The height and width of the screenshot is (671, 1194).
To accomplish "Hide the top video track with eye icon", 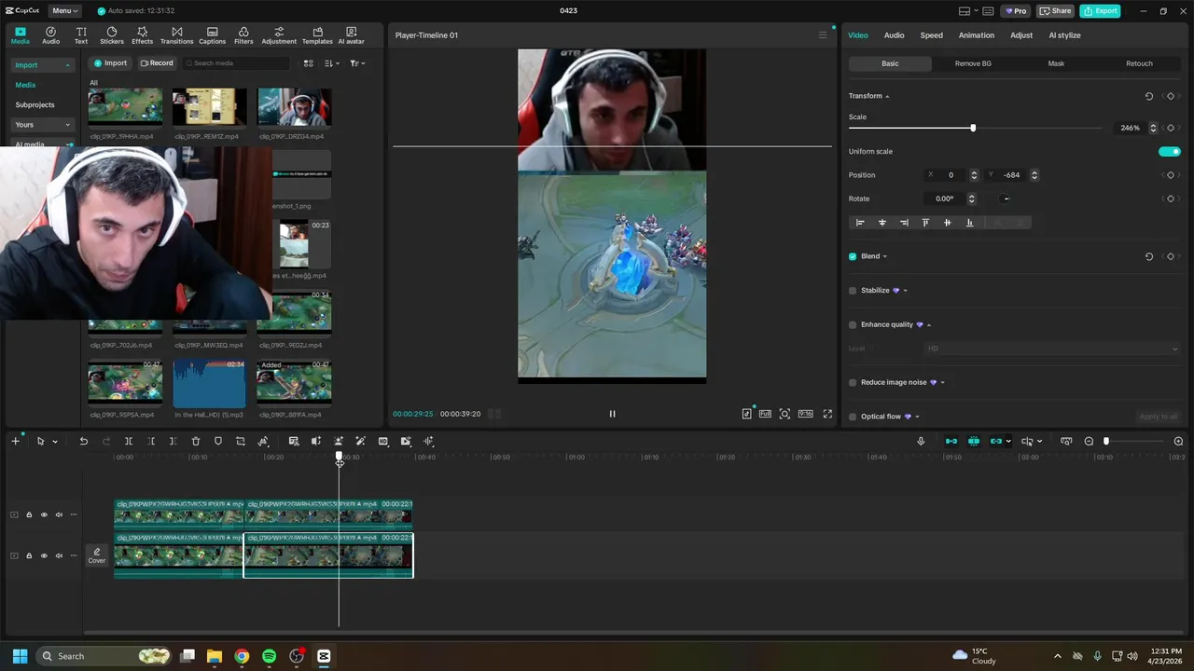I will click(x=44, y=514).
